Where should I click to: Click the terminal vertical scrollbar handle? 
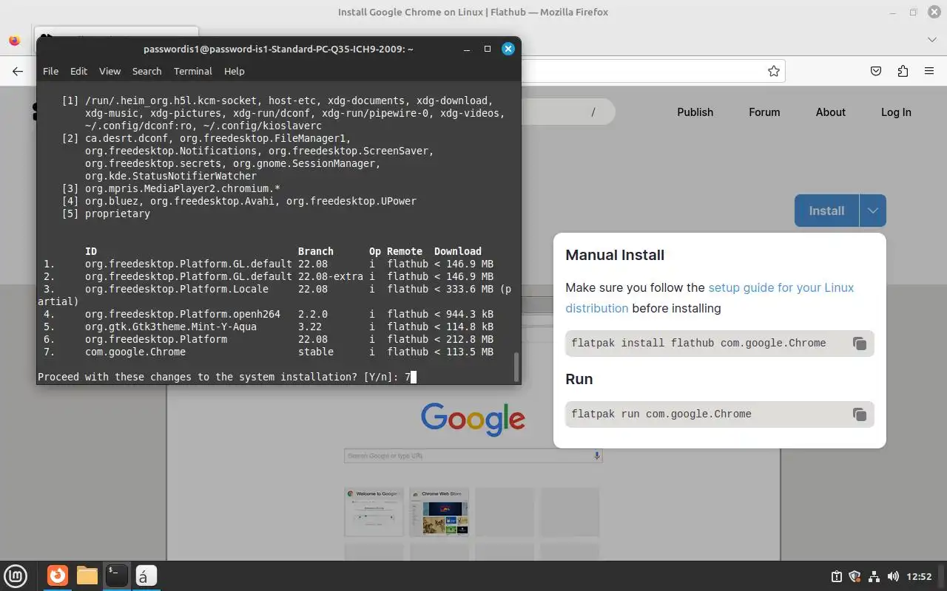click(516, 366)
